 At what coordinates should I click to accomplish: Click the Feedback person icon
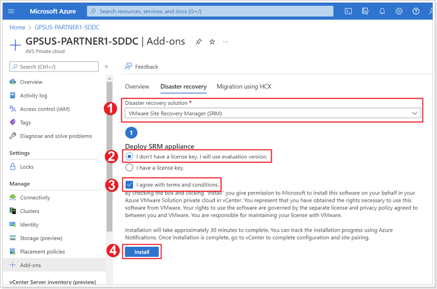coord(128,66)
